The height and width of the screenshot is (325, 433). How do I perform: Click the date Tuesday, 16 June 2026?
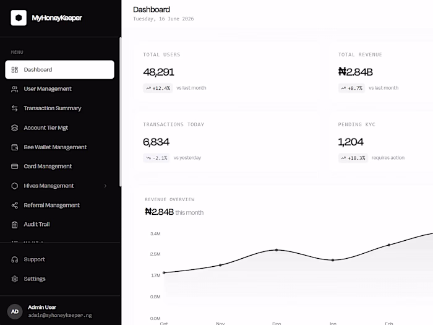pos(163,19)
